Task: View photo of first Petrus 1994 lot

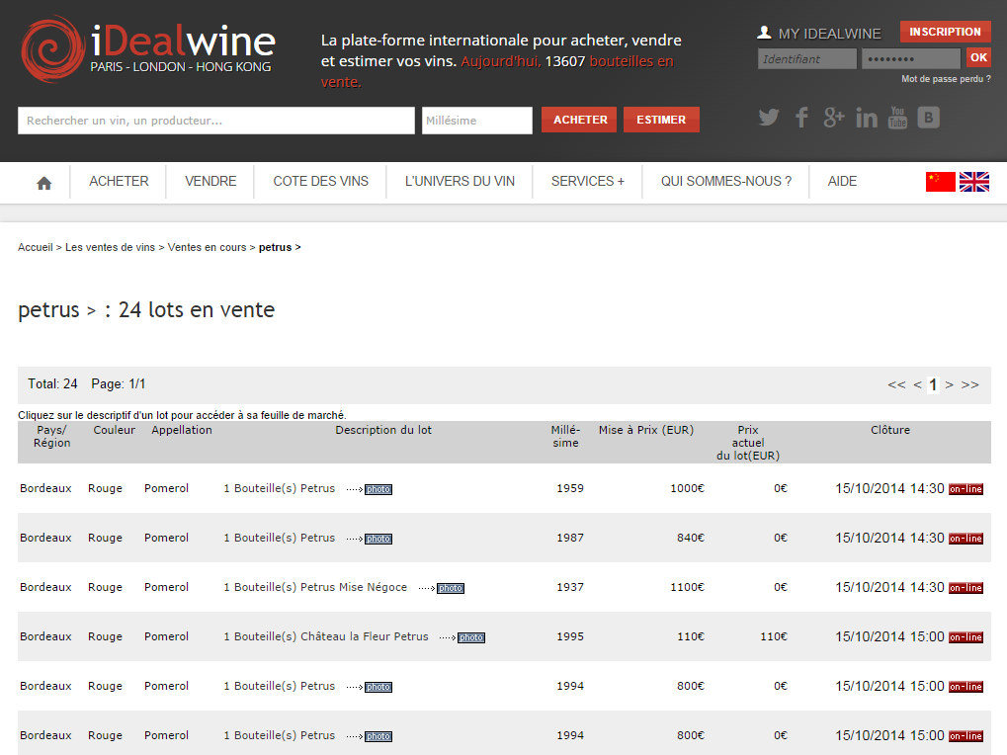Action: coord(378,687)
